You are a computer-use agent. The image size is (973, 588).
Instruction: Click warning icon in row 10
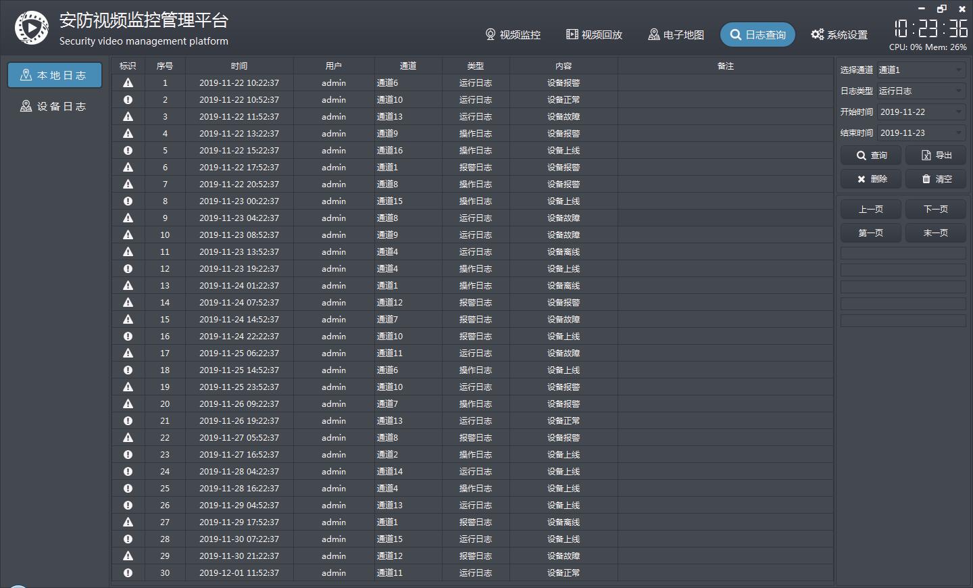coord(128,235)
